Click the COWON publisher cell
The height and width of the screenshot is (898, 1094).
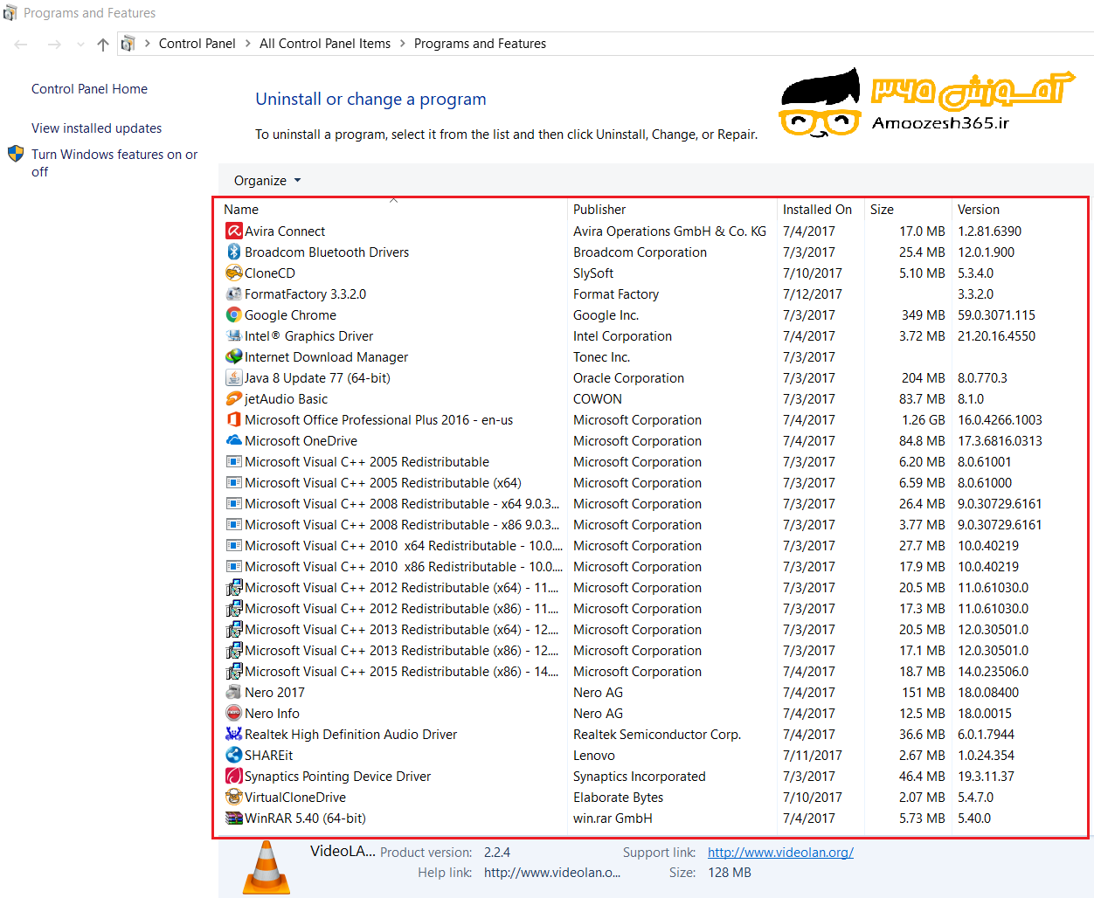click(x=598, y=398)
